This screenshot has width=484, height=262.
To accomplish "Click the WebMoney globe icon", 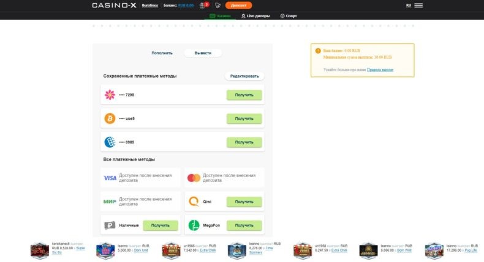I will click(x=110, y=142).
